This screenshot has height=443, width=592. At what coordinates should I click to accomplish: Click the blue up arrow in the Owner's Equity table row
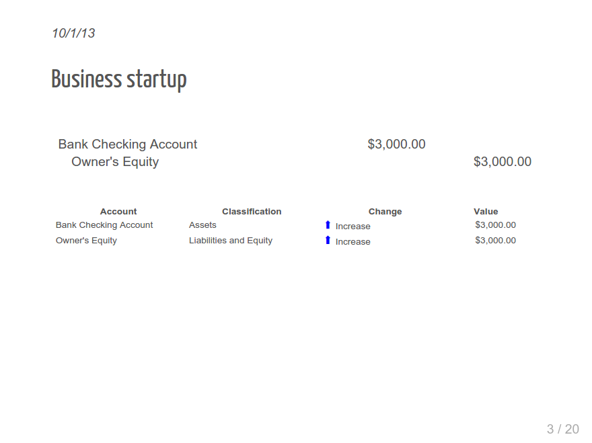328,241
